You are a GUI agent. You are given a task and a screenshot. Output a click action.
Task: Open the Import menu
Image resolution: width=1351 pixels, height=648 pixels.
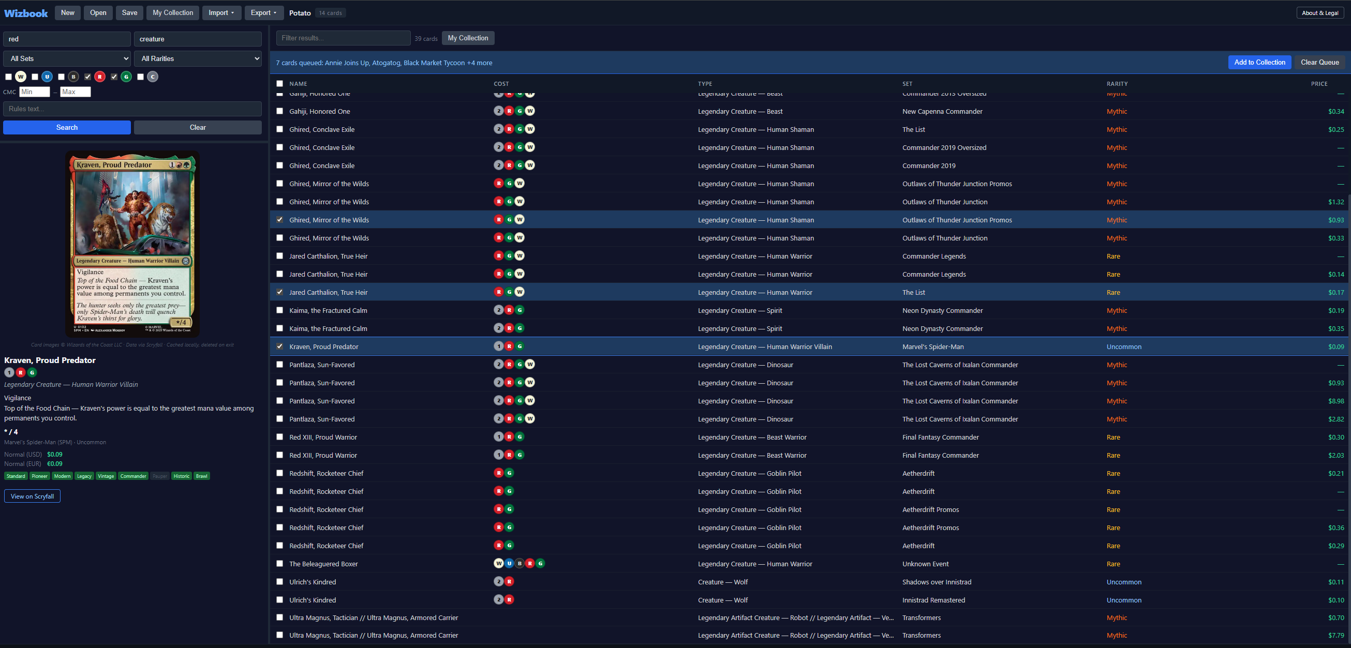click(221, 12)
